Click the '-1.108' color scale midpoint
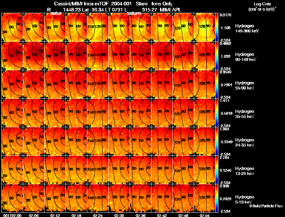 [226, 28]
